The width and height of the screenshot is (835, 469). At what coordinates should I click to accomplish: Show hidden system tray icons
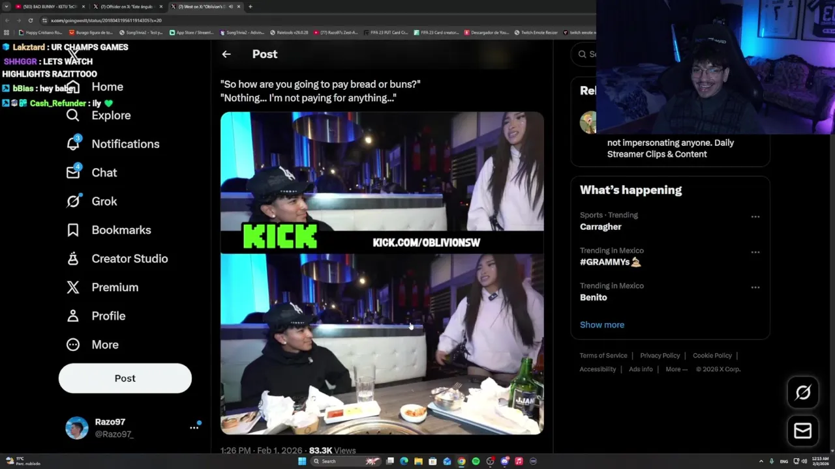761,461
